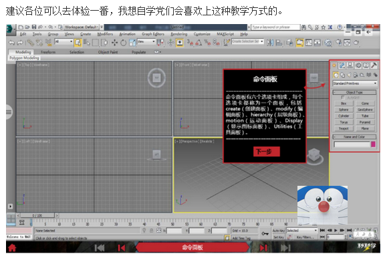The width and height of the screenshot is (381, 258).
Task: Toggle the Window/Crossing selection icon
Action: coord(104,43)
